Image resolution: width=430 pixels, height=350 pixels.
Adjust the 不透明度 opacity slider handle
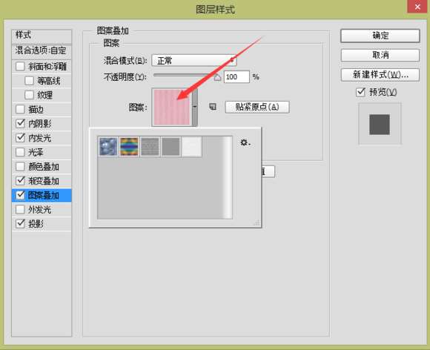pyautogui.click(x=217, y=77)
